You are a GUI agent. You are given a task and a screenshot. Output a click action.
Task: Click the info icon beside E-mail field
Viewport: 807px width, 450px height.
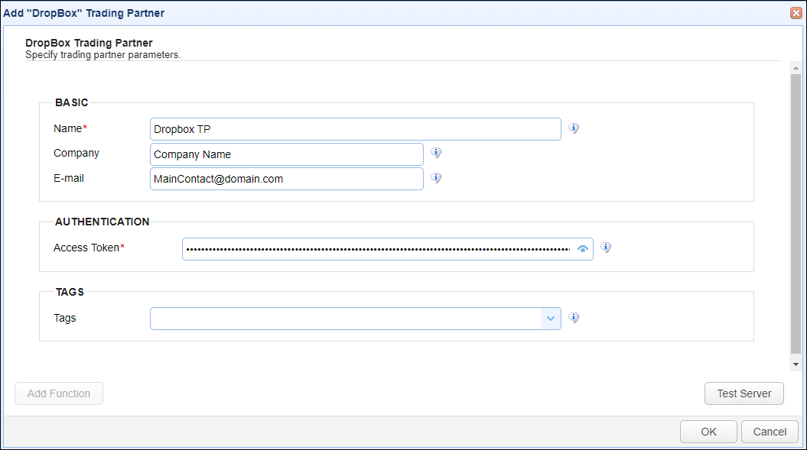point(436,178)
